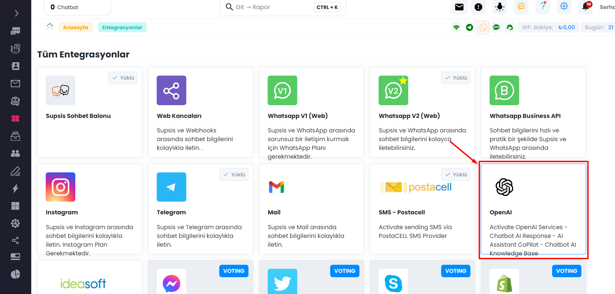The height and width of the screenshot is (294, 615).
Task: Click the Git → Rapor search field
Action: [283, 7]
